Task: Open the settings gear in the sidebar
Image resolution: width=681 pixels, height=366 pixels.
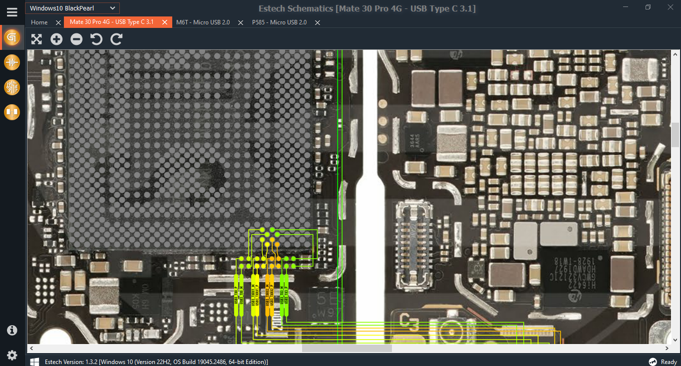Action: tap(12, 355)
